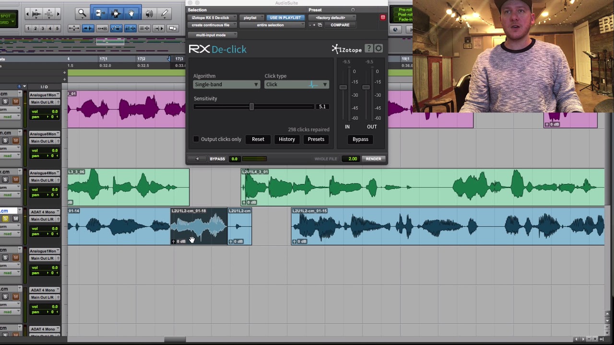Open iZotope help question mark
This screenshot has width=614, height=345.
click(x=368, y=48)
